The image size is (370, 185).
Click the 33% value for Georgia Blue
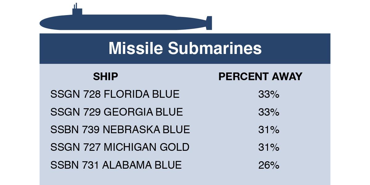pyautogui.click(x=269, y=112)
